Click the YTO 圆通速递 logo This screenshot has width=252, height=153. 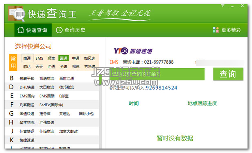[x=133, y=51]
